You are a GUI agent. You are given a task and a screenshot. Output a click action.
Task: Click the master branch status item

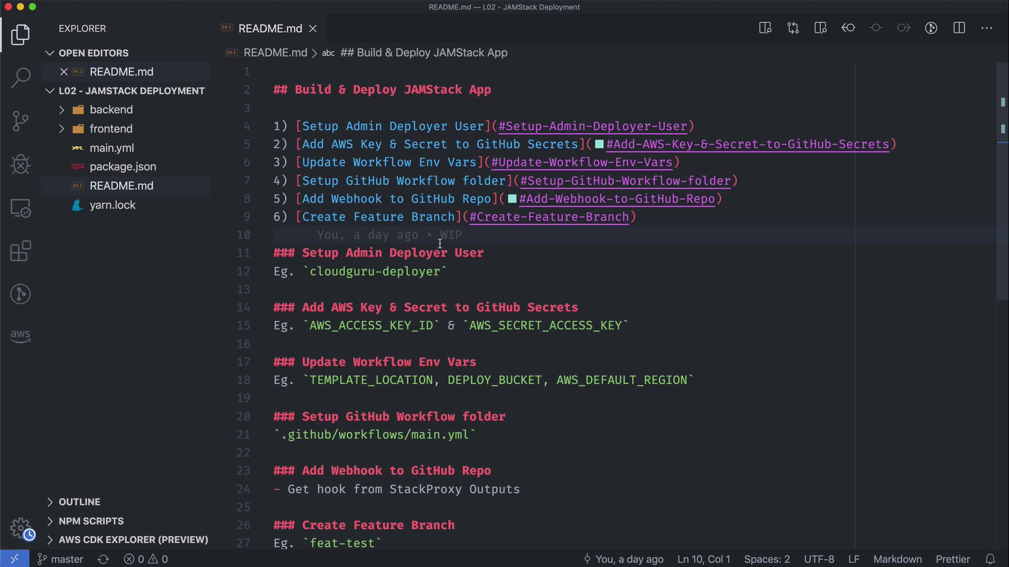click(x=60, y=559)
